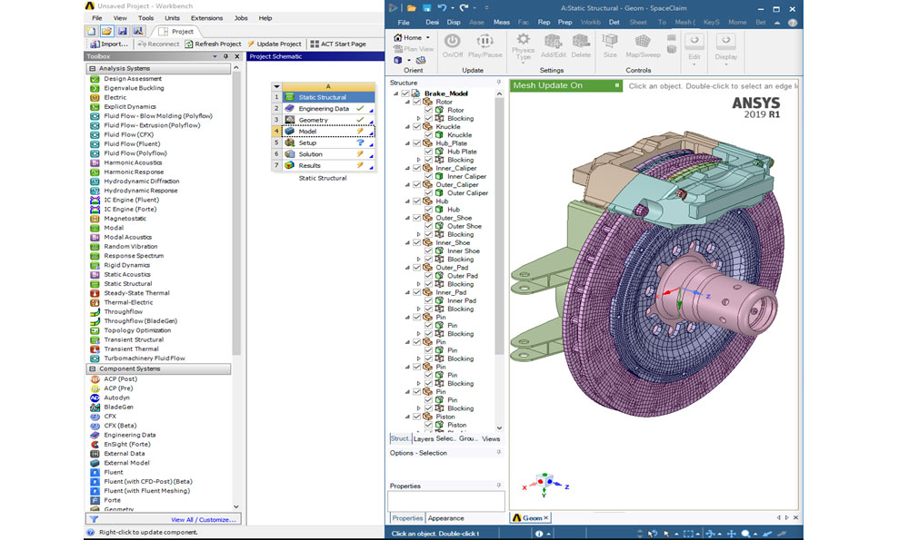Click Update Project in Workbench toolbar

tap(275, 44)
